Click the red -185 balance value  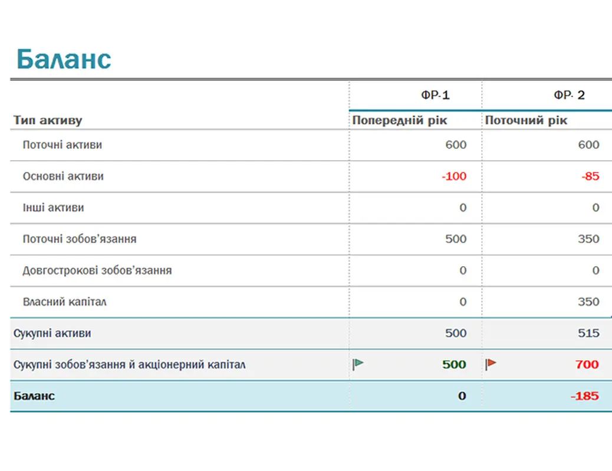click(585, 396)
